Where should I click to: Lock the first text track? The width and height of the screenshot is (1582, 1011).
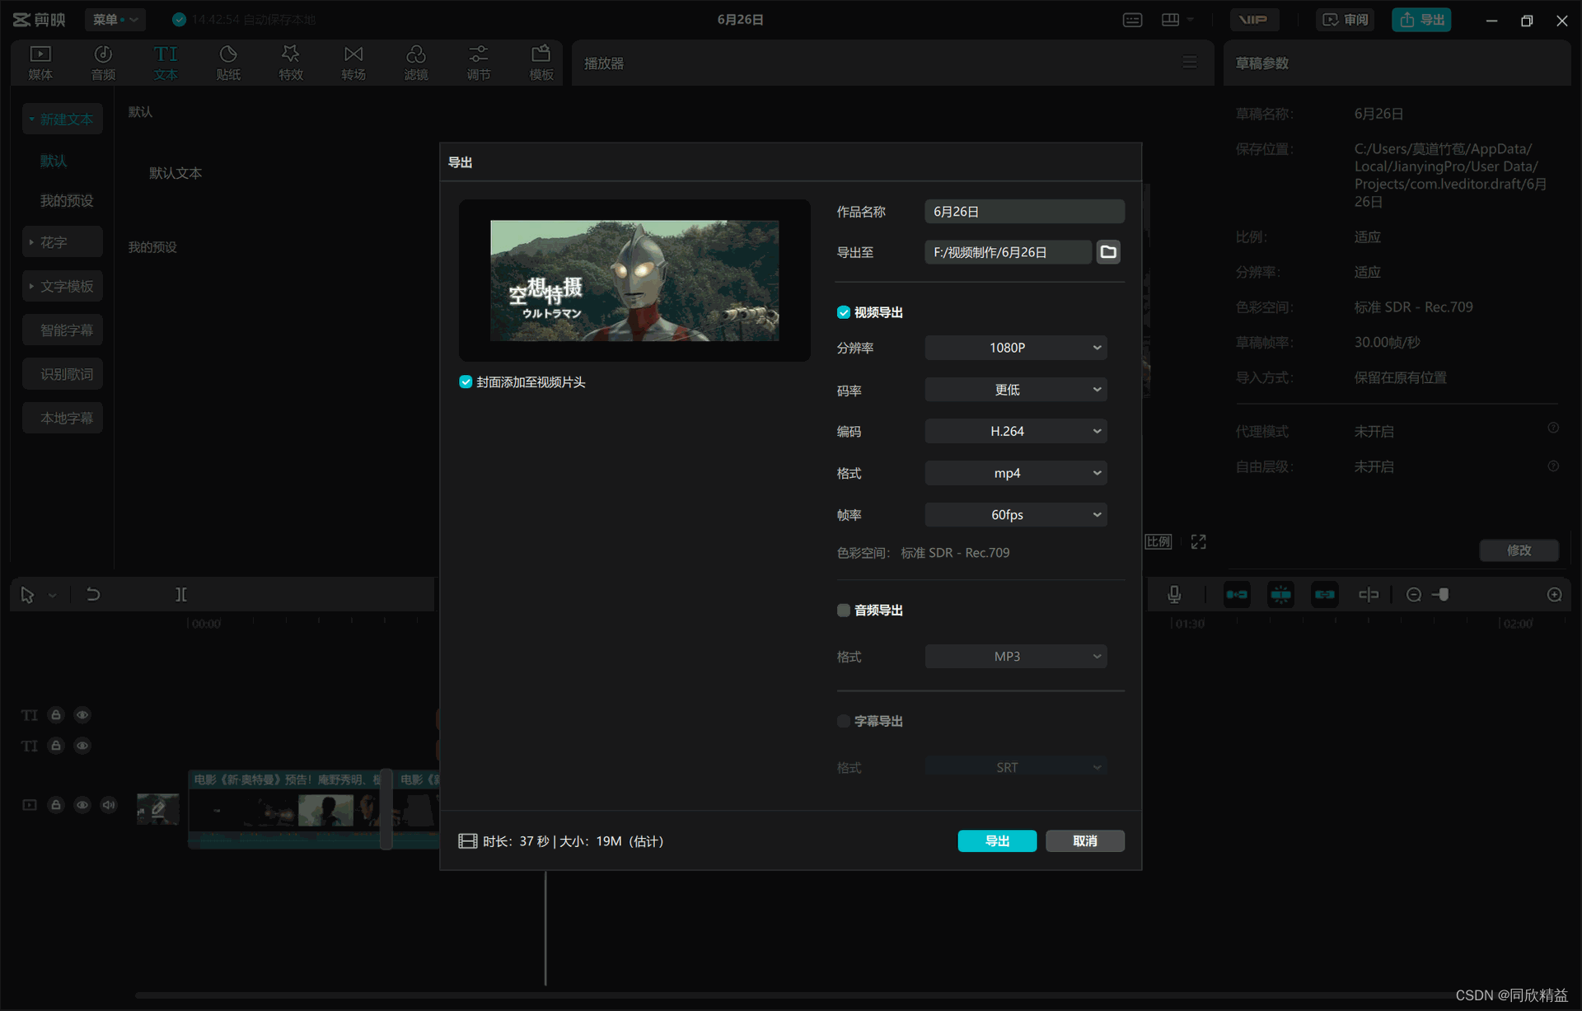(x=56, y=714)
